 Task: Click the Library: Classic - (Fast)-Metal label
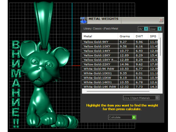[x=101, y=29]
